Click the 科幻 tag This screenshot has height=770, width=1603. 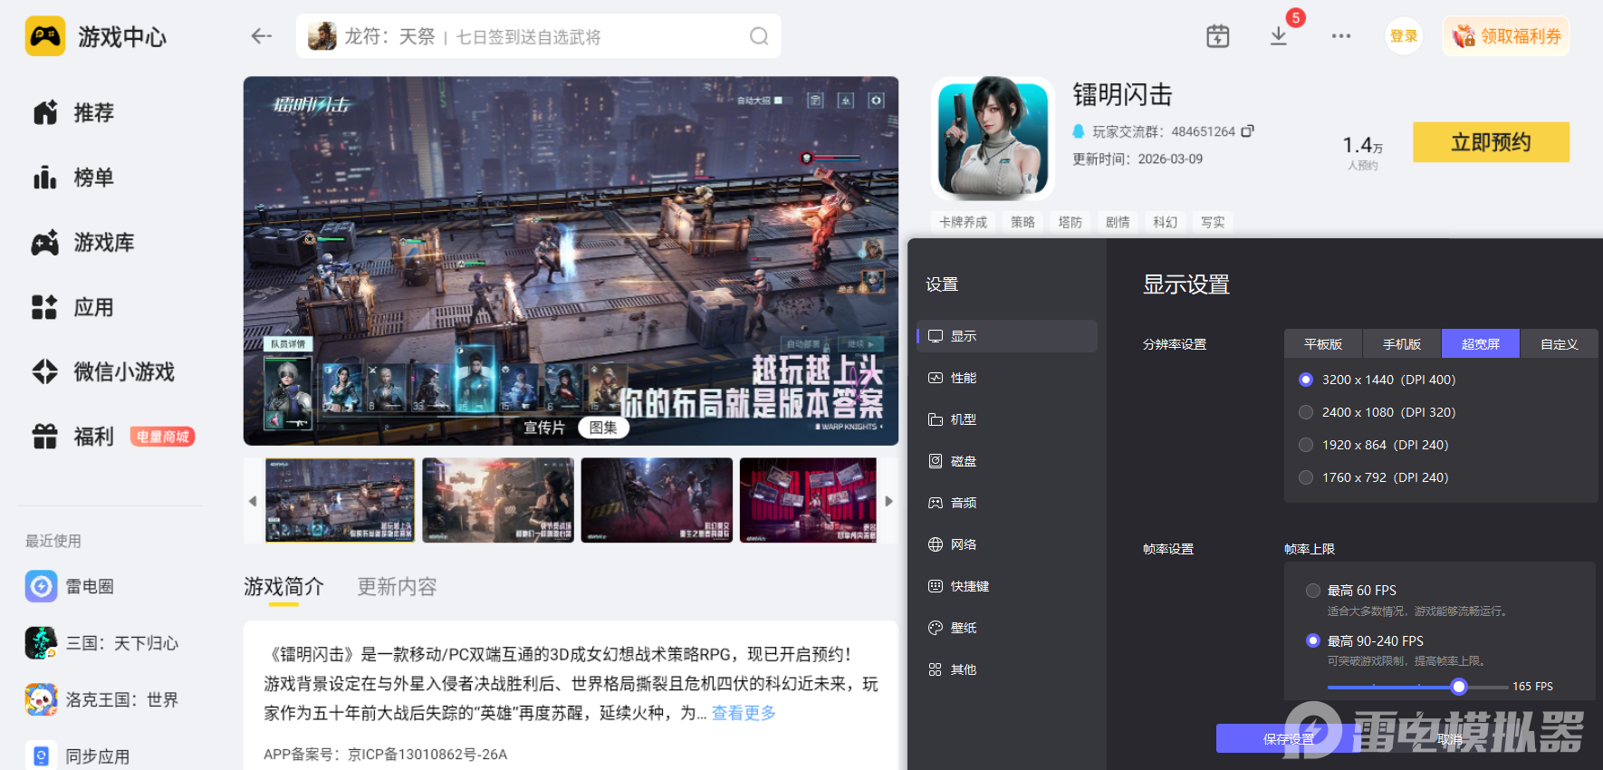tap(1165, 222)
